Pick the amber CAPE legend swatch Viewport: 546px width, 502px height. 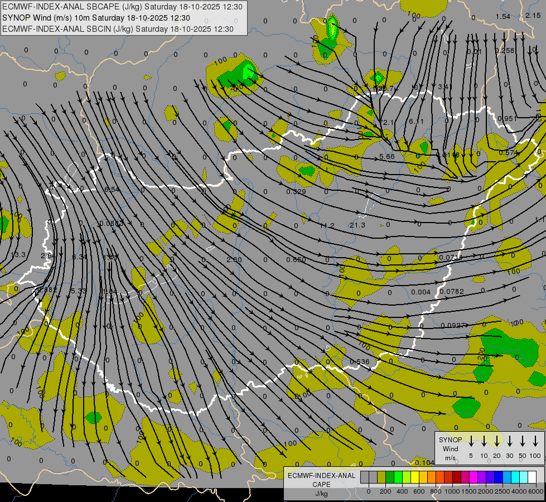[x=423, y=477]
